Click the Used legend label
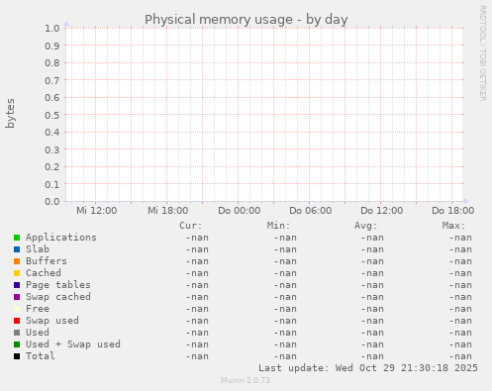 (x=38, y=333)
